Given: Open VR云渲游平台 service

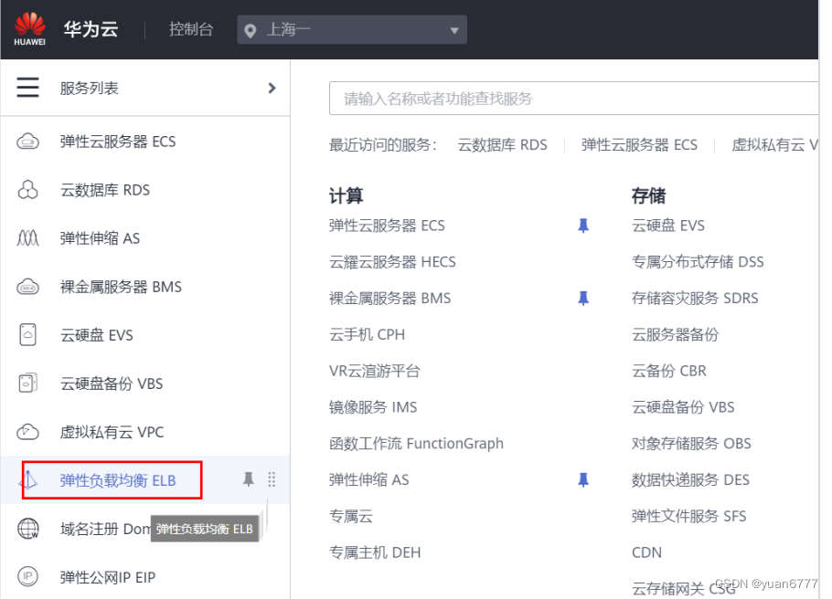Looking at the screenshot, I should pyautogui.click(x=375, y=371).
